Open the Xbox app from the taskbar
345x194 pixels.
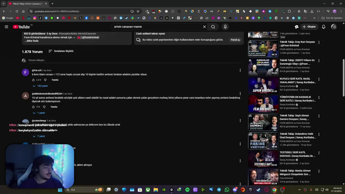click(x=148, y=190)
